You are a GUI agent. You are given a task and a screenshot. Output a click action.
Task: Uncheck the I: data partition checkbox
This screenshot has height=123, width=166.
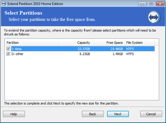tap(8, 49)
